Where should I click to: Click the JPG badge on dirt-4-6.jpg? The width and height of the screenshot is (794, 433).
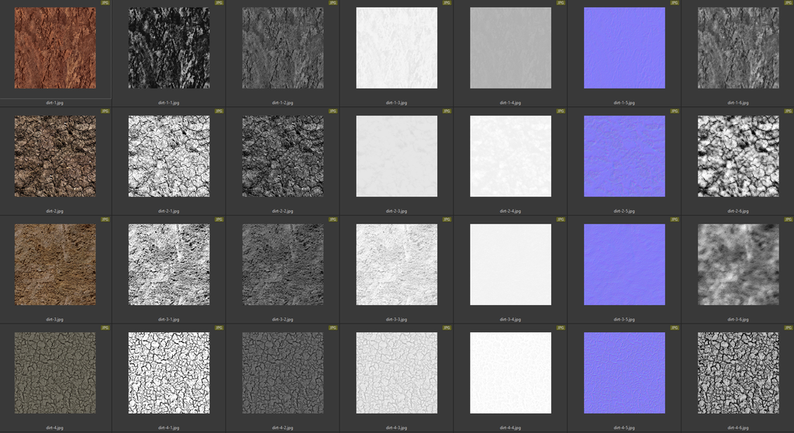(x=788, y=328)
